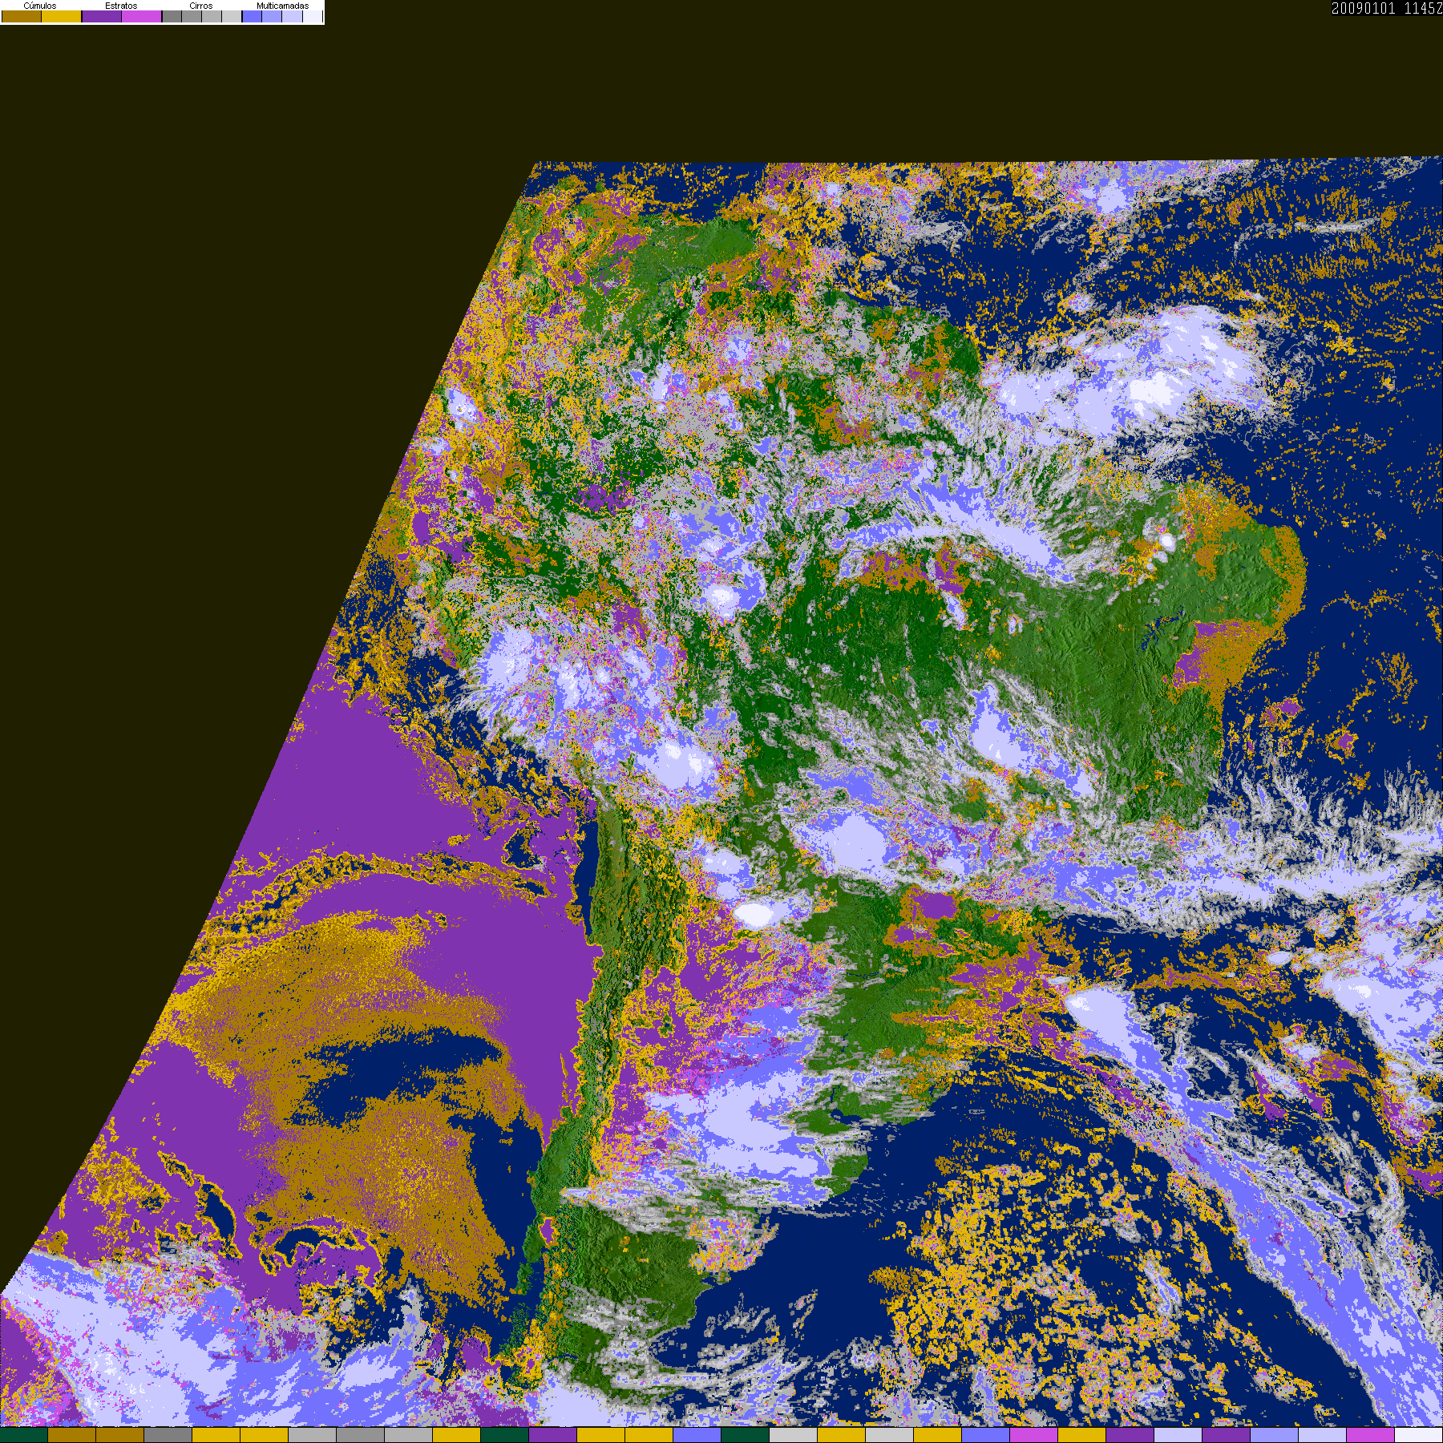Select the second-darkest blue Multicamadas legend swatch
1443x1443 pixels.
(x=272, y=17)
